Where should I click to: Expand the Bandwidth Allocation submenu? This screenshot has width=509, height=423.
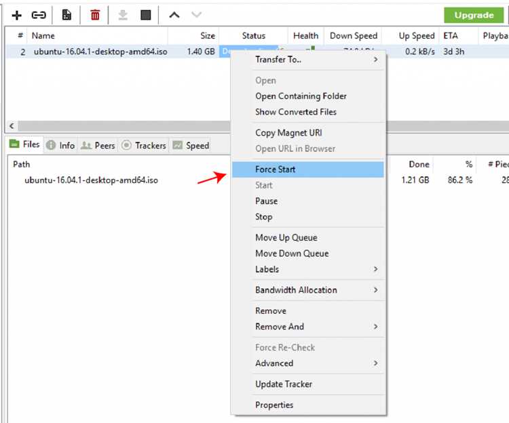click(x=307, y=290)
